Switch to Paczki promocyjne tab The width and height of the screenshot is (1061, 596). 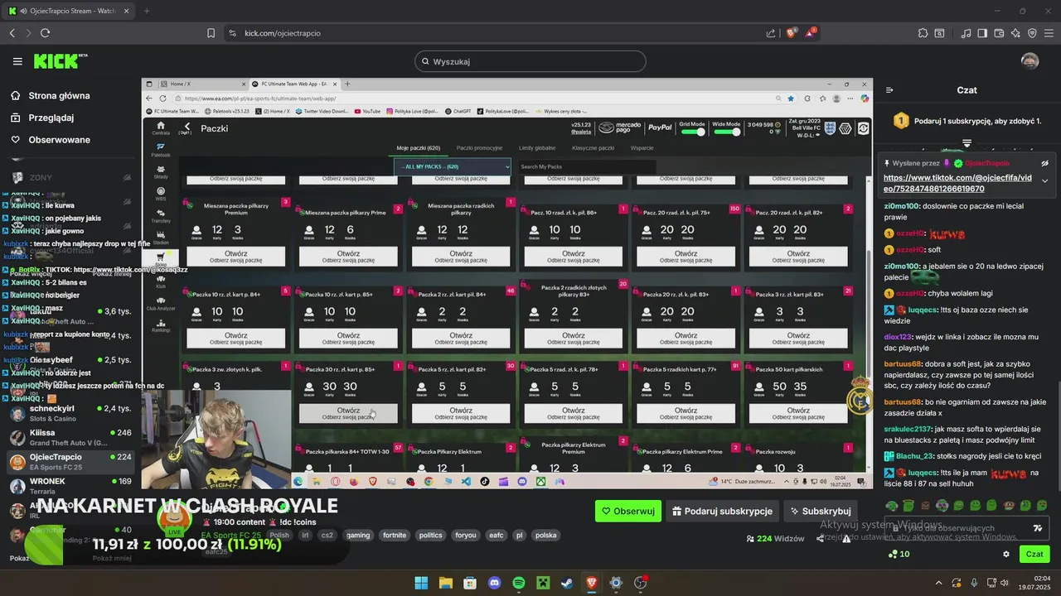pyautogui.click(x=479, y=148)
